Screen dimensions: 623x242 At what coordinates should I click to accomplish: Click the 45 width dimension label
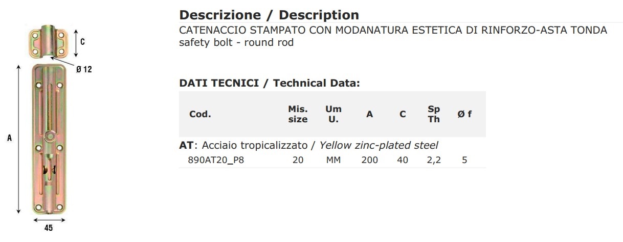[x=49, y=228]
